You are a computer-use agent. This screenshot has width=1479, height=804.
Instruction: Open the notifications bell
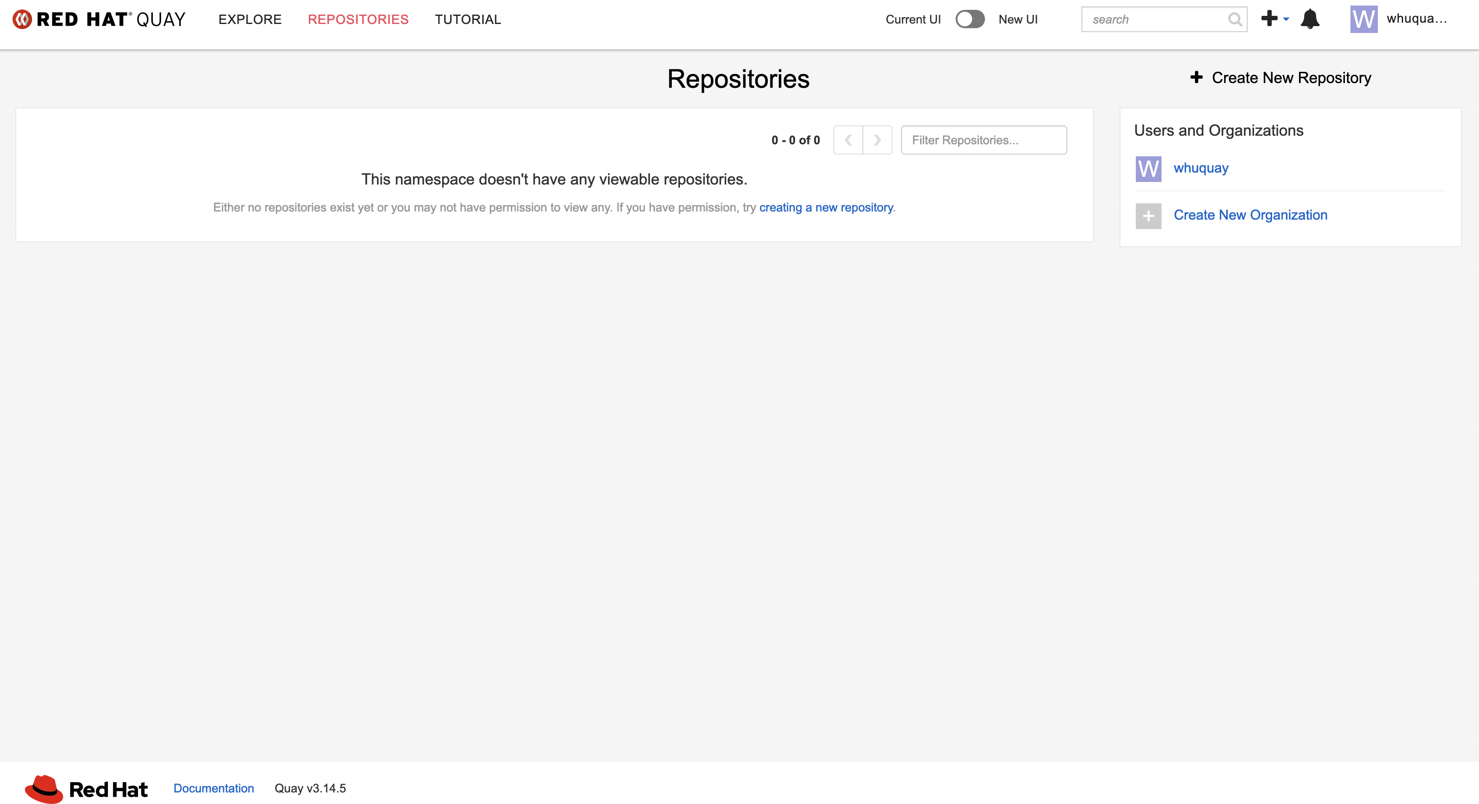(x=1310, y=19)
